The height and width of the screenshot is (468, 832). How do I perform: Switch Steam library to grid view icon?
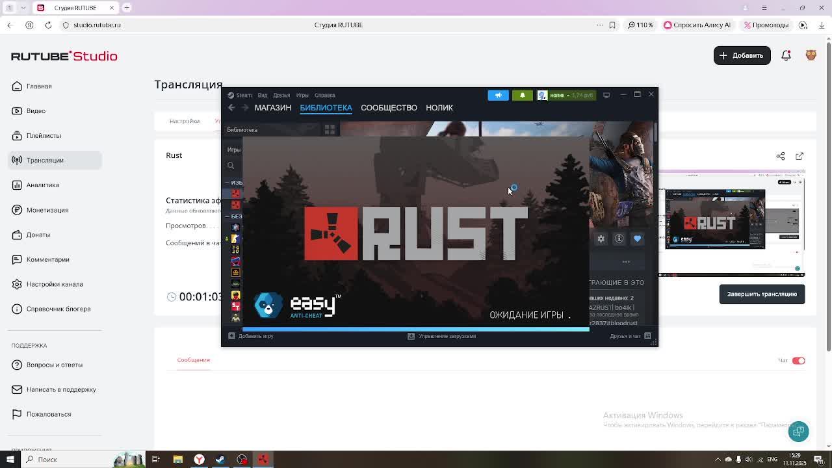click(x=330, y=129)
